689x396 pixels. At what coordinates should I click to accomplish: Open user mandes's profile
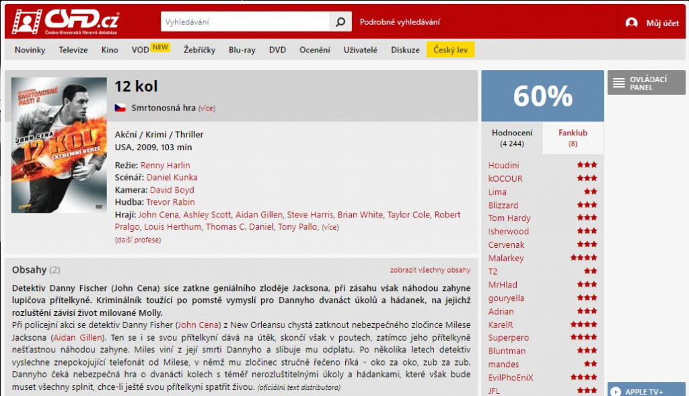503,364
